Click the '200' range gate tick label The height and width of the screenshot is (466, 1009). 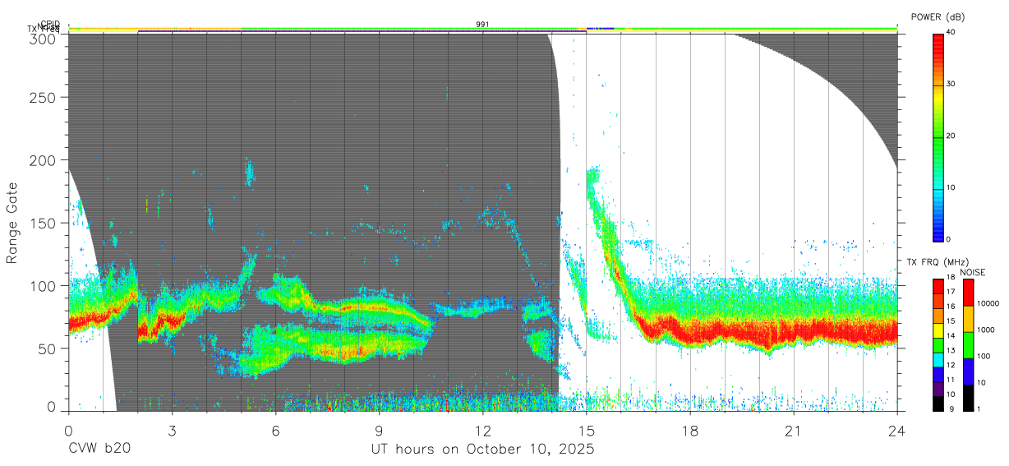(44, 160)
